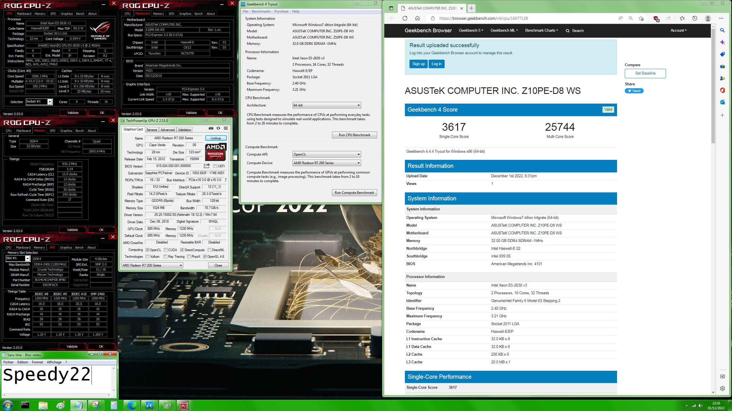Click Bus Interface question mark in GPU-Z
The image size is (732, 411).
pos(226,180)
